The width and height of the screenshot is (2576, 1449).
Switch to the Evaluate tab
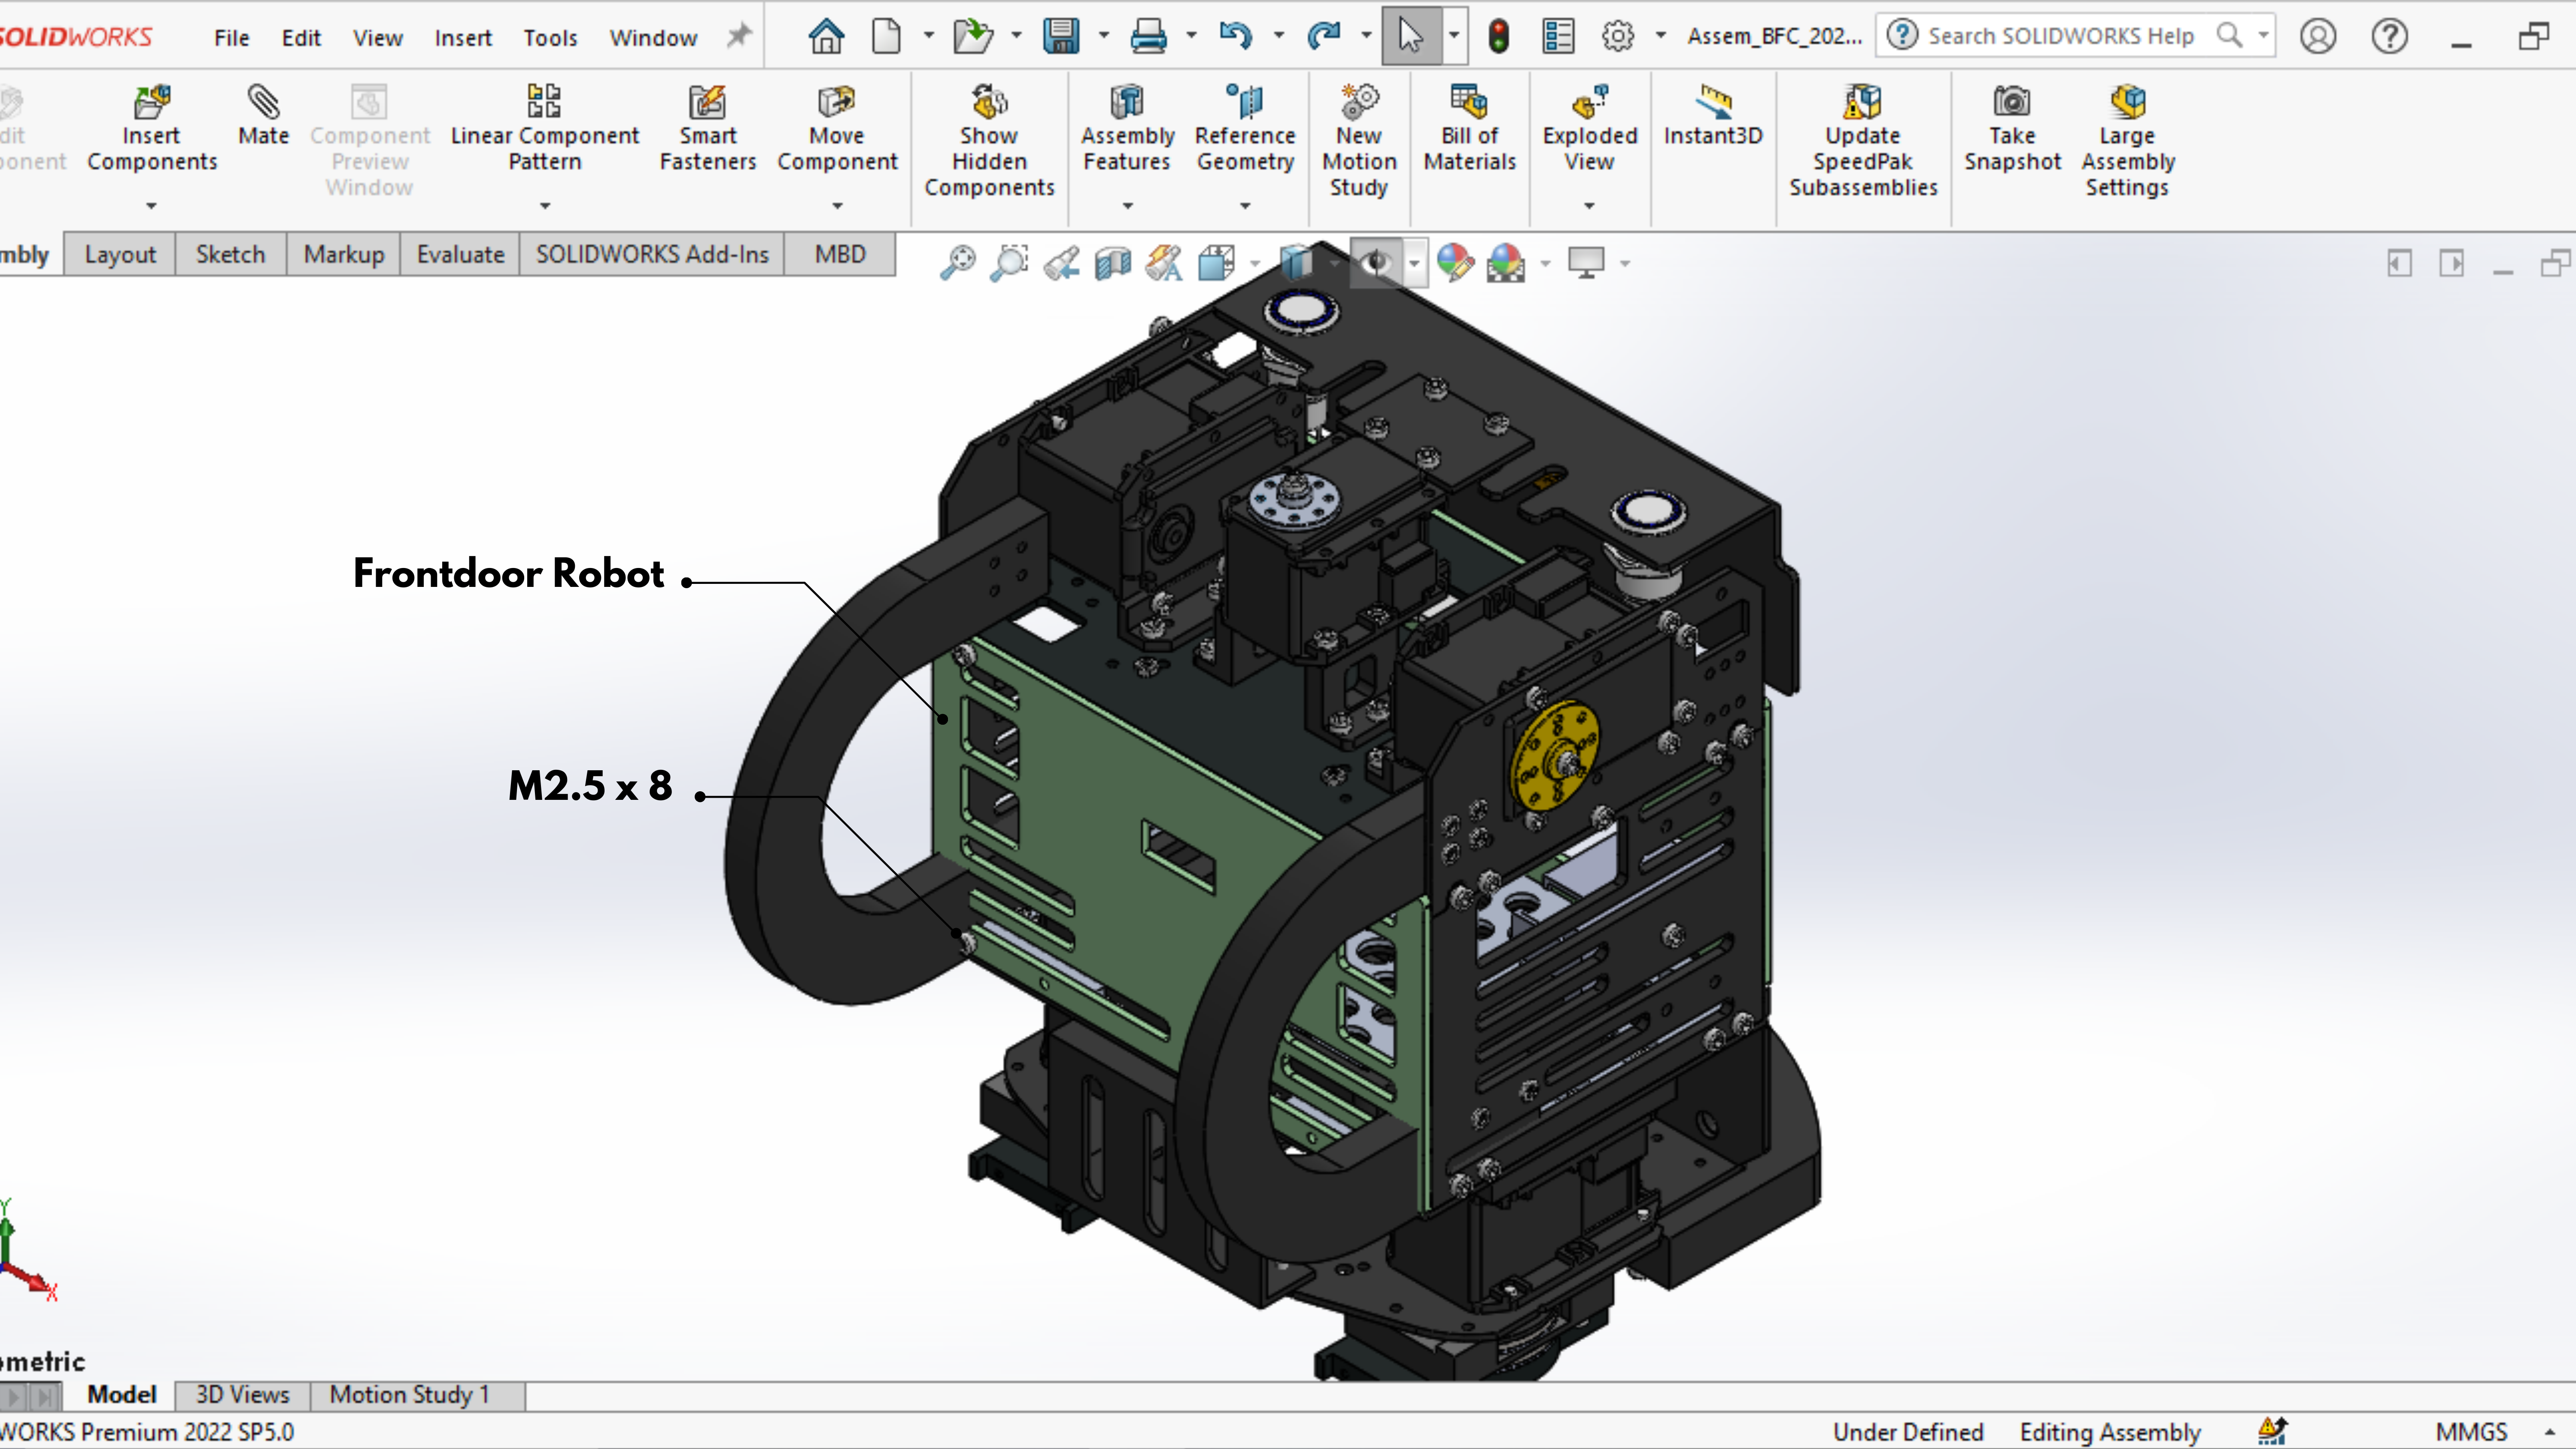point(460,255)
